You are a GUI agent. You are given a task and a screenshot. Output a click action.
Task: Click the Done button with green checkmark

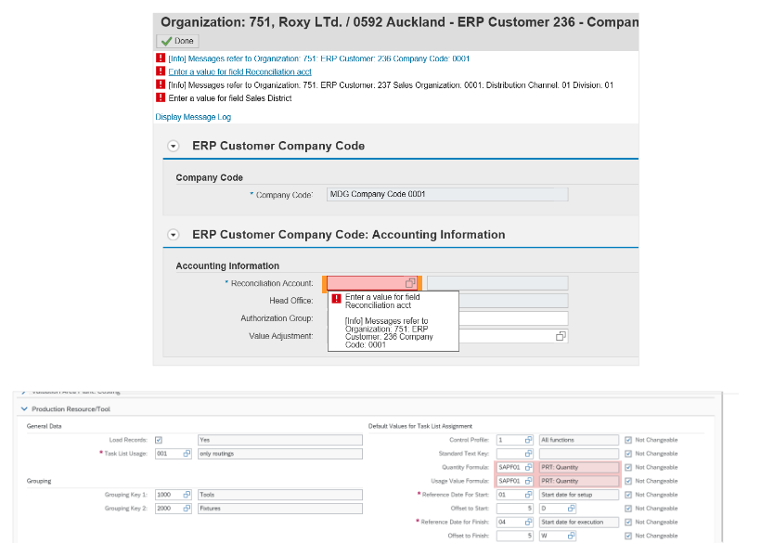point(177,41)
